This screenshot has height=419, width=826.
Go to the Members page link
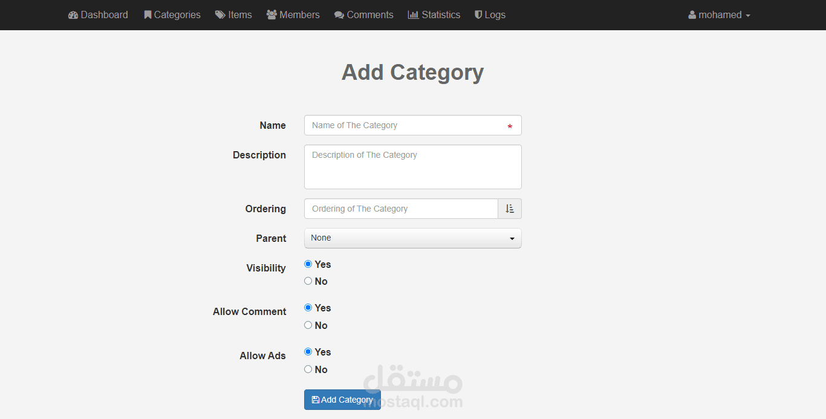pyautogui.click(x=299, y=15)
